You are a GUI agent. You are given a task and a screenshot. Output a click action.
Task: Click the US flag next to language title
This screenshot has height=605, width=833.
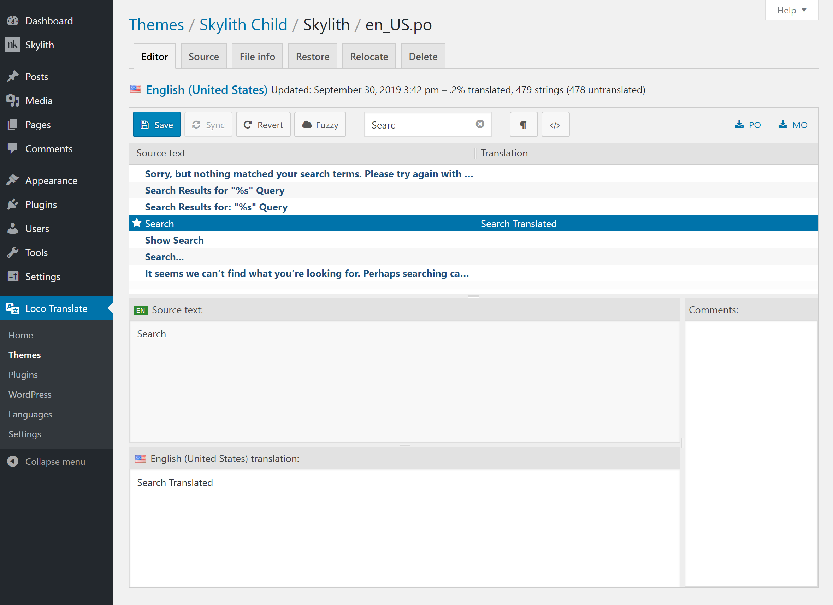point(136,89)
